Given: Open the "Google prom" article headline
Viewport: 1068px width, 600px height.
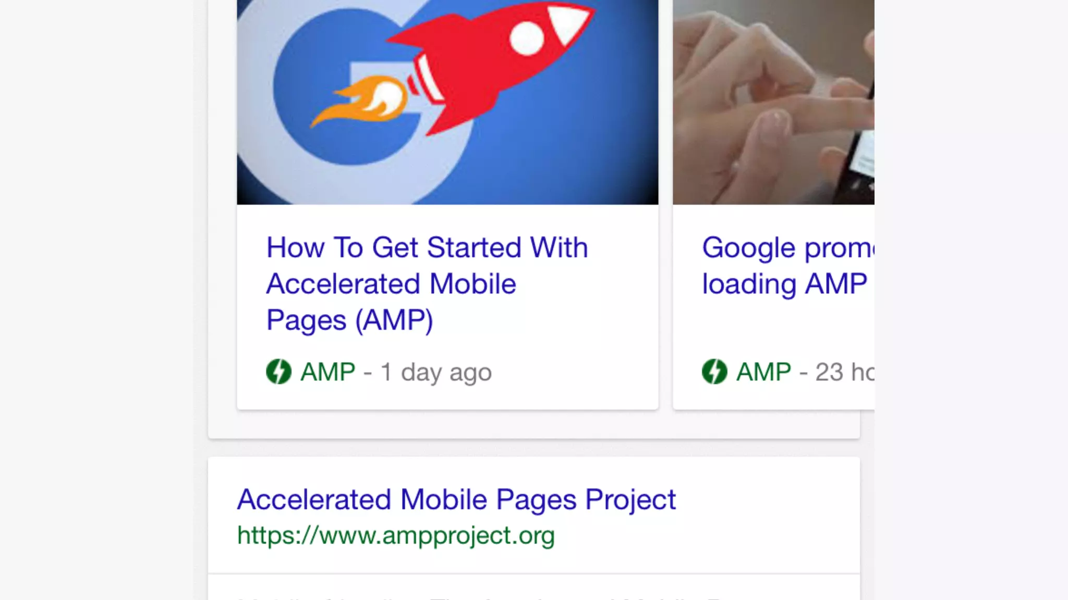Looking at the screenshot, I should pos(788,248).
